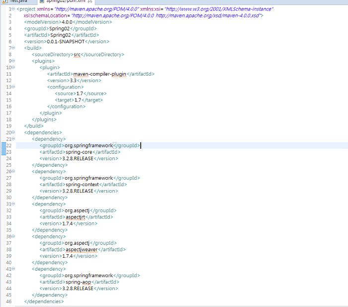This screenshot has height=307, width=348.
Task: Click the Spring02 groupId value on line 4
Action: click(x=59, y=28)
